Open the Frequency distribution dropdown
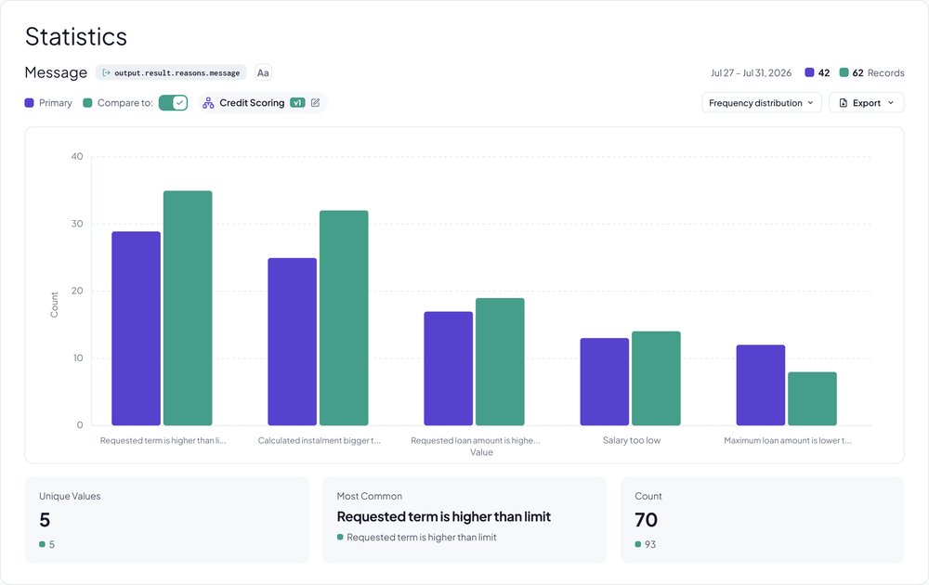Viewport: 929px width, 585px height. coord(762,103)
